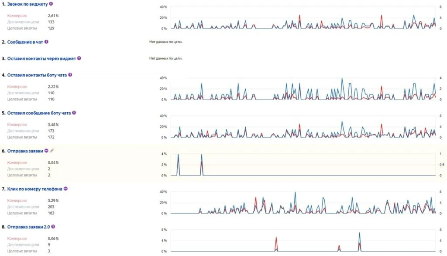Click conversion value 0,04 %
The width and height of the screenshot is (447, 256).
pyautogui.click(x=53, y=163)
